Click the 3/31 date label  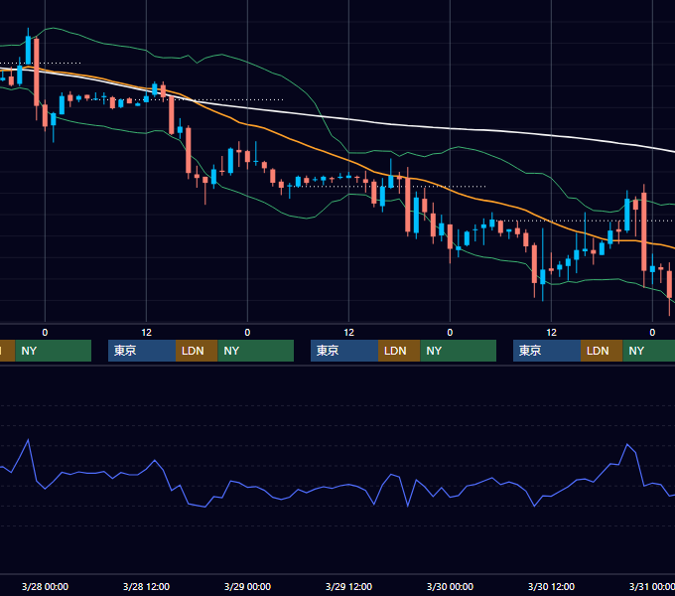(x=652, y=586)
